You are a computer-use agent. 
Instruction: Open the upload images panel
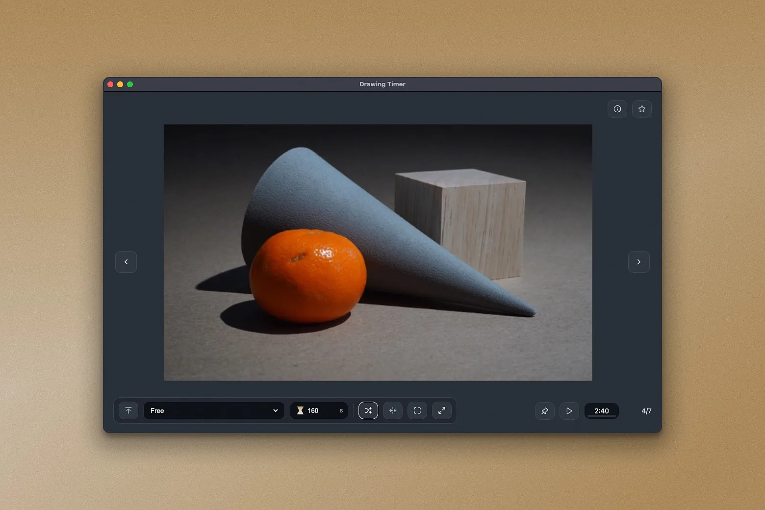[x=128, y=410]
